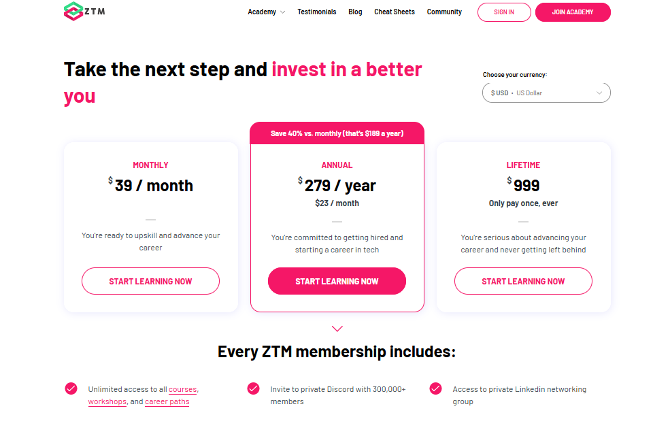Start learning with the Monthly plan
This screenshot has height=430, width=653.
click(x=150, y=281)
